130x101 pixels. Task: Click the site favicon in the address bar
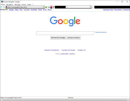(x=7, y=7)
